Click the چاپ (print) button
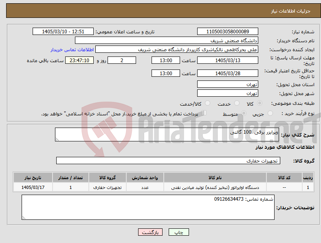 (178, 232)
